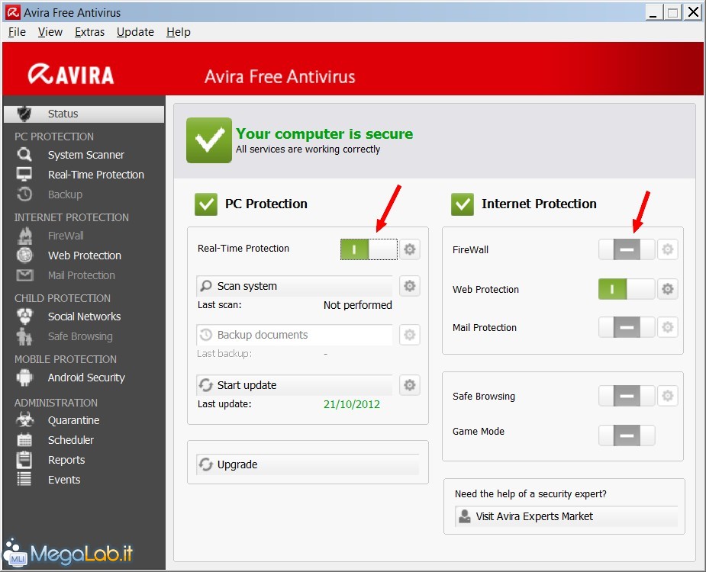Click the Upgrade button
Image resolution: width=706 pixels, height=572 pixels.
(x=308, y=464)
